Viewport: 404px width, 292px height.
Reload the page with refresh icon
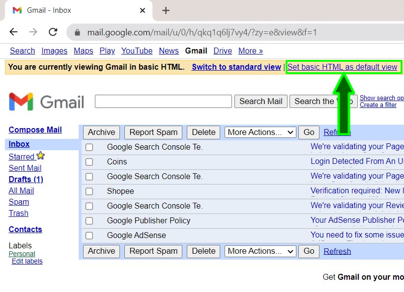click(x=53, y=32)
